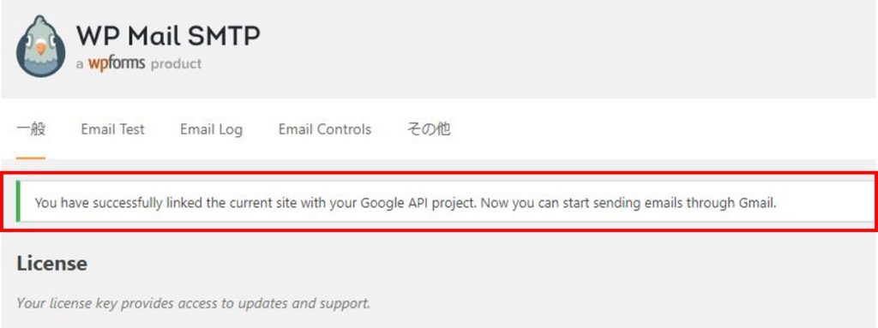Open the wpforms brand link
878x328 pixels.
(x=117, y=63)
